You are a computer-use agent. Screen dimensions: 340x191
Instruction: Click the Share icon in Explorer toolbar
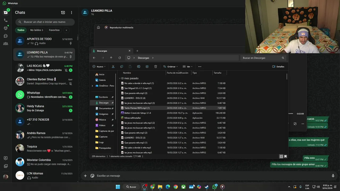point(147,67)
